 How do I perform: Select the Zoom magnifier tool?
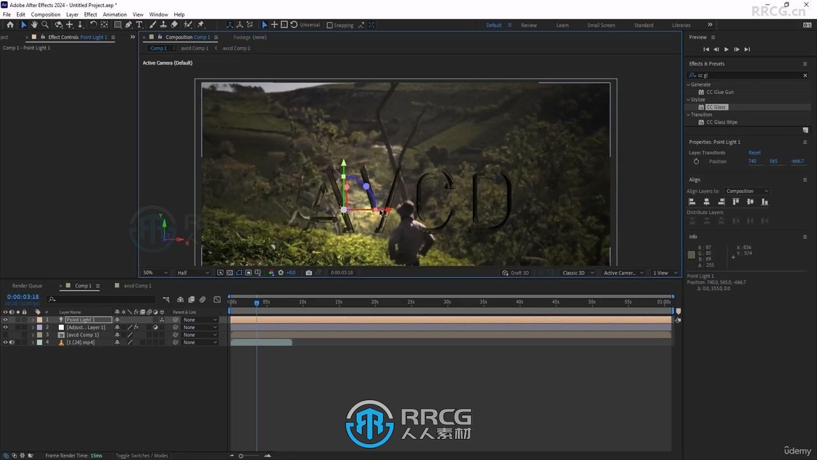(45, 25)
